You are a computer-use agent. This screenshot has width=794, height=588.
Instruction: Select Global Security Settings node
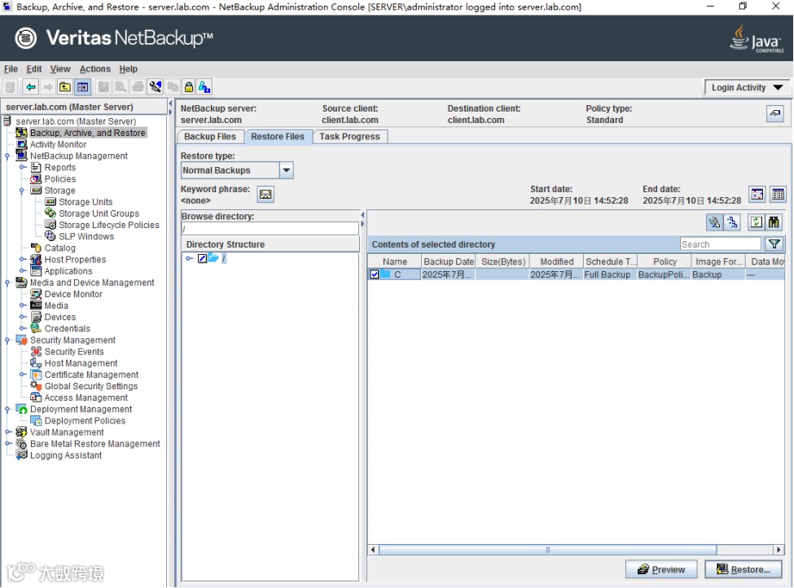(90, 386)
